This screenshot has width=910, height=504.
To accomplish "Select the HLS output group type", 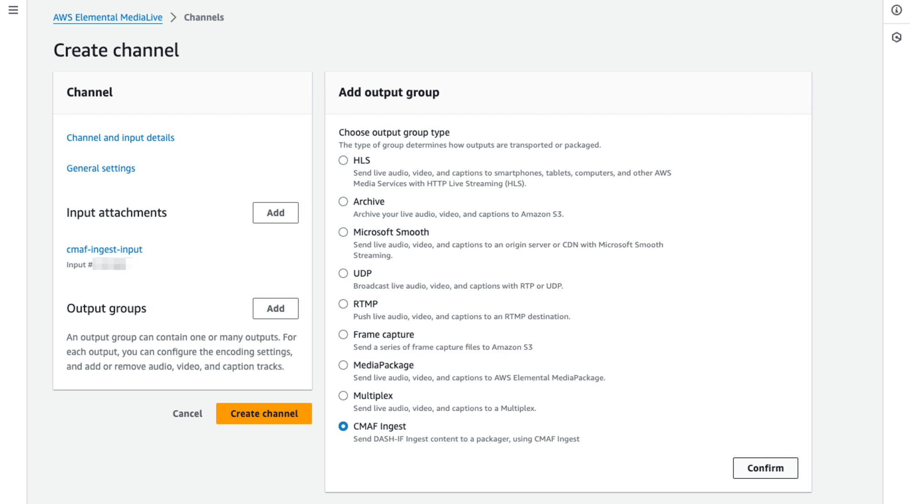I will (x=343, y=160).
